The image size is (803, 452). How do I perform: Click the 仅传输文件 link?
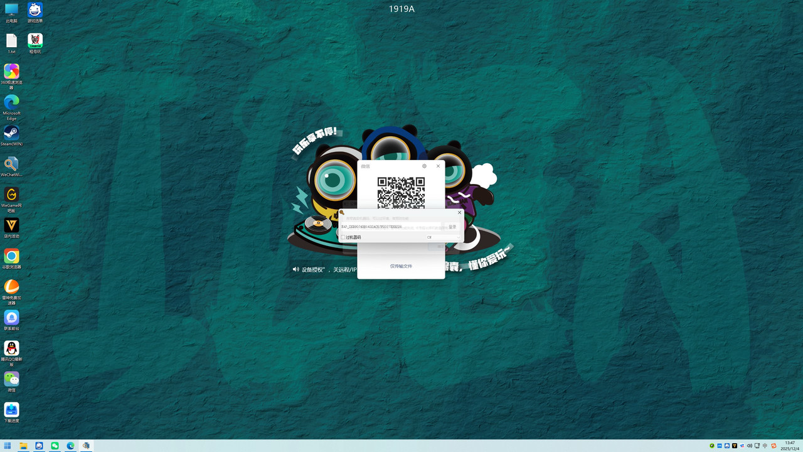[x=401, y=266]
